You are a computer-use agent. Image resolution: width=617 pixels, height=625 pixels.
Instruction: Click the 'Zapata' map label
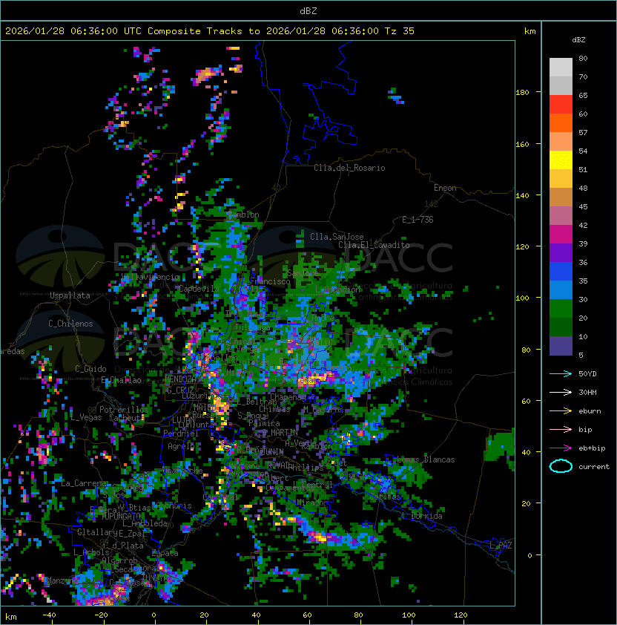click(165, 553)
